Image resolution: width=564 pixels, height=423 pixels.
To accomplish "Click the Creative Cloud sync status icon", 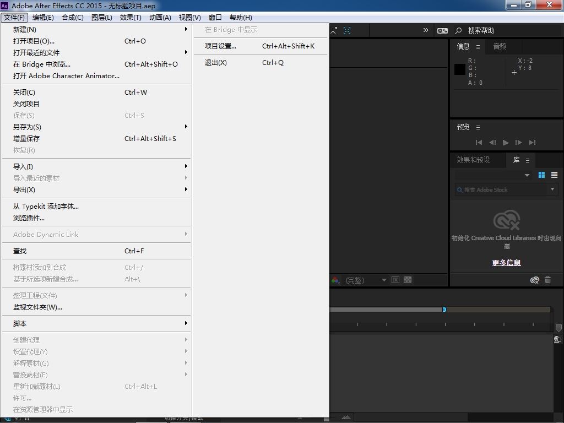I will (x=535, y=280).
